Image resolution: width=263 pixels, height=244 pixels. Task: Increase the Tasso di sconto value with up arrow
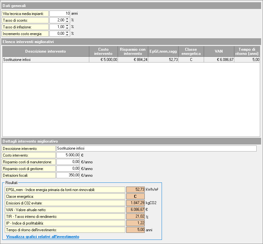tap(67, 19)
